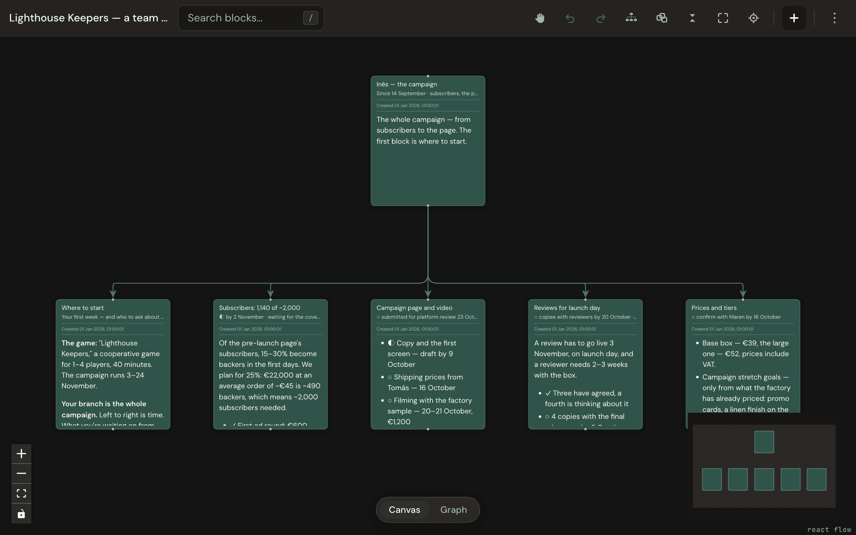
Task: Open the three-dot more options menu
Action: (835, 18)
